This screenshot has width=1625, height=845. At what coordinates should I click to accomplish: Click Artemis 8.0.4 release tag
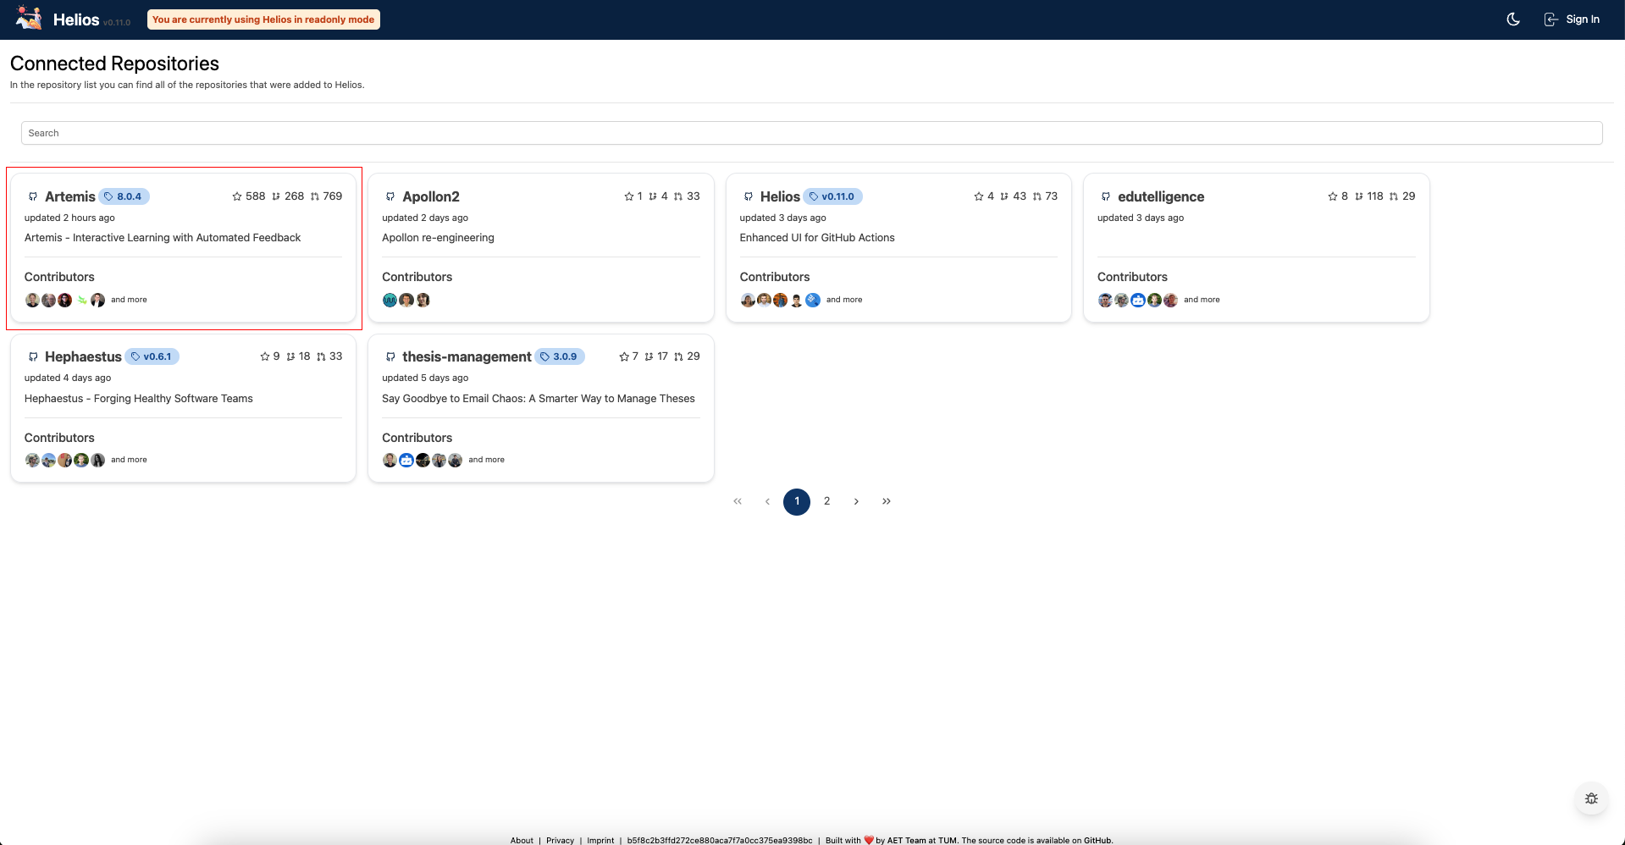(x=124, y=196)
